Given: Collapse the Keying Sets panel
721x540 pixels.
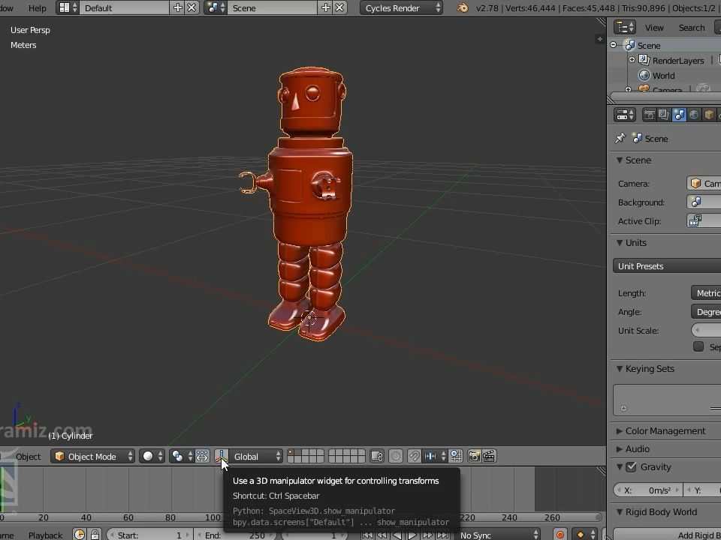Looking at the screenshot, I should tap(620, 369).
